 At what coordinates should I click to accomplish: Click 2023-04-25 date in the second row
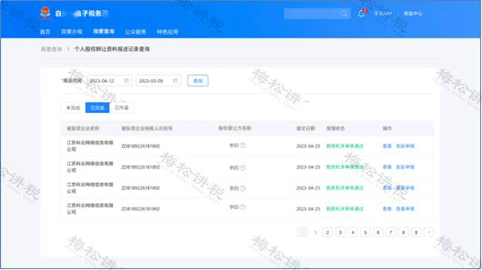point(308,167)
